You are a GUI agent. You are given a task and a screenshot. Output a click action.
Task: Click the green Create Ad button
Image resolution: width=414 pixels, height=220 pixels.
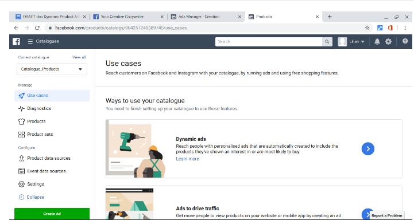pyautogui.click(x=52, y=214)
